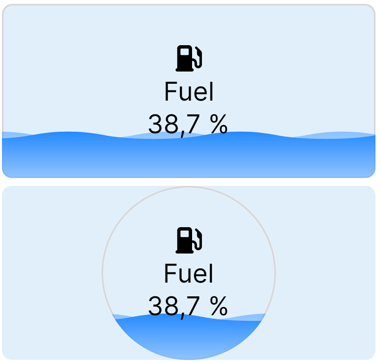
Task: Click the 38,7 % value inside the circle
Action: pyautogui.click(x=188, y=305)
